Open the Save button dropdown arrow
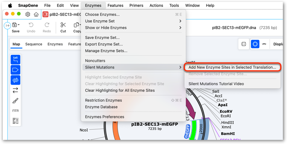The width and height of the screenshot is (287, 144). (x=19, y=25)
